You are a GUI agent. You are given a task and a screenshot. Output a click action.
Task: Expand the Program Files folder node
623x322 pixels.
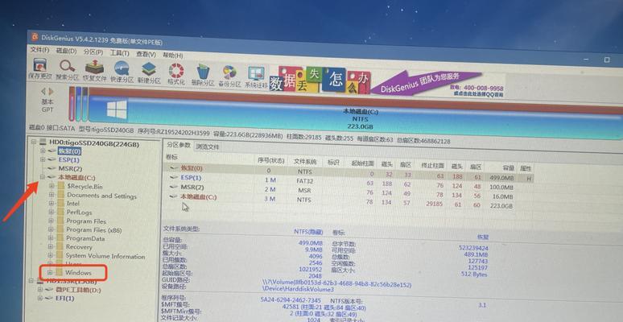tap(51, 221)
